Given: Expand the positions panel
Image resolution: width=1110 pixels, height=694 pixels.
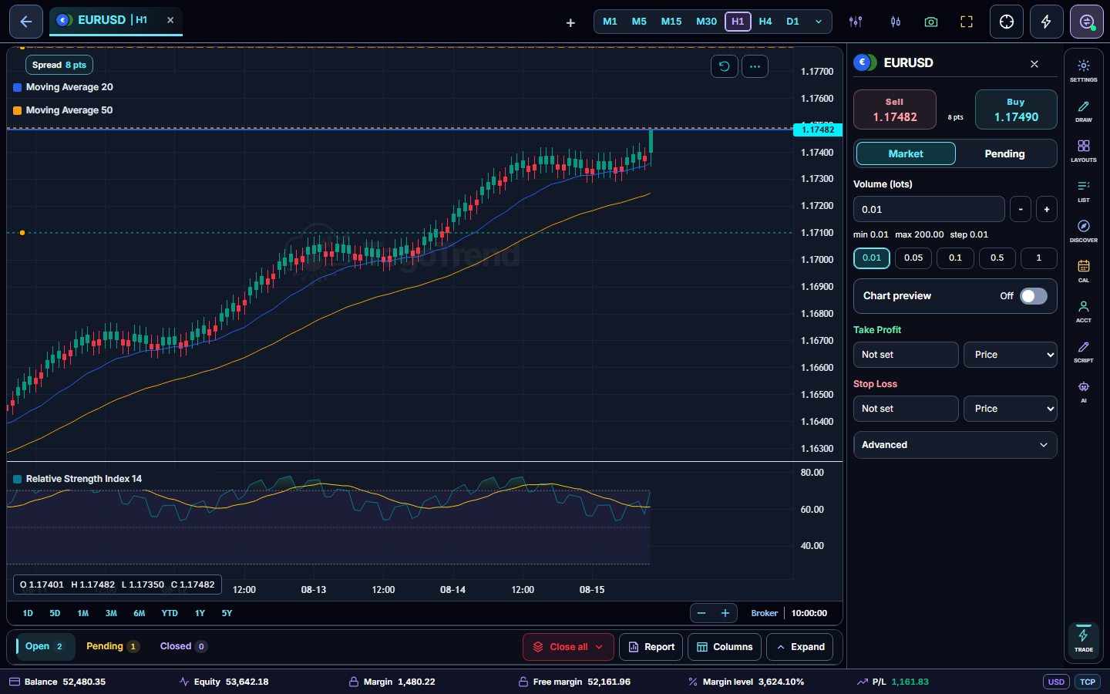Looking at the screenshot, I should pos(799,647).
